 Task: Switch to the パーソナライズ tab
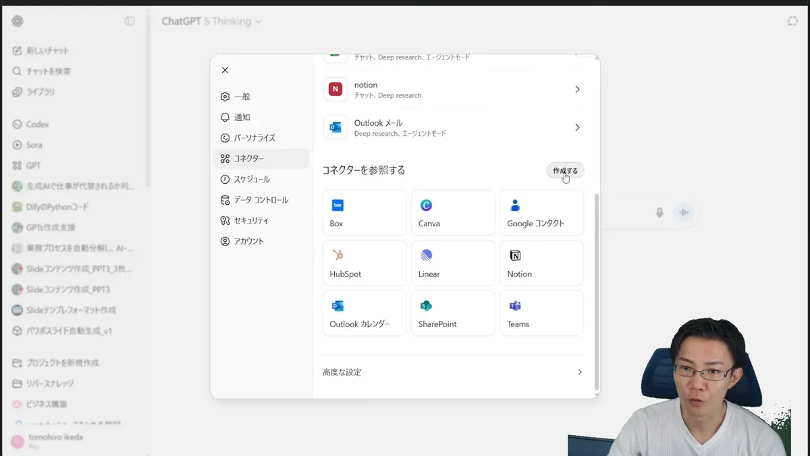(261, 138)
